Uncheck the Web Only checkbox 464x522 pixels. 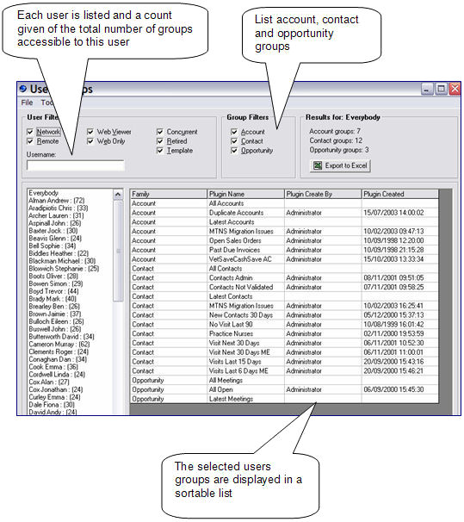pyautogui.click(x=90, y=141)
